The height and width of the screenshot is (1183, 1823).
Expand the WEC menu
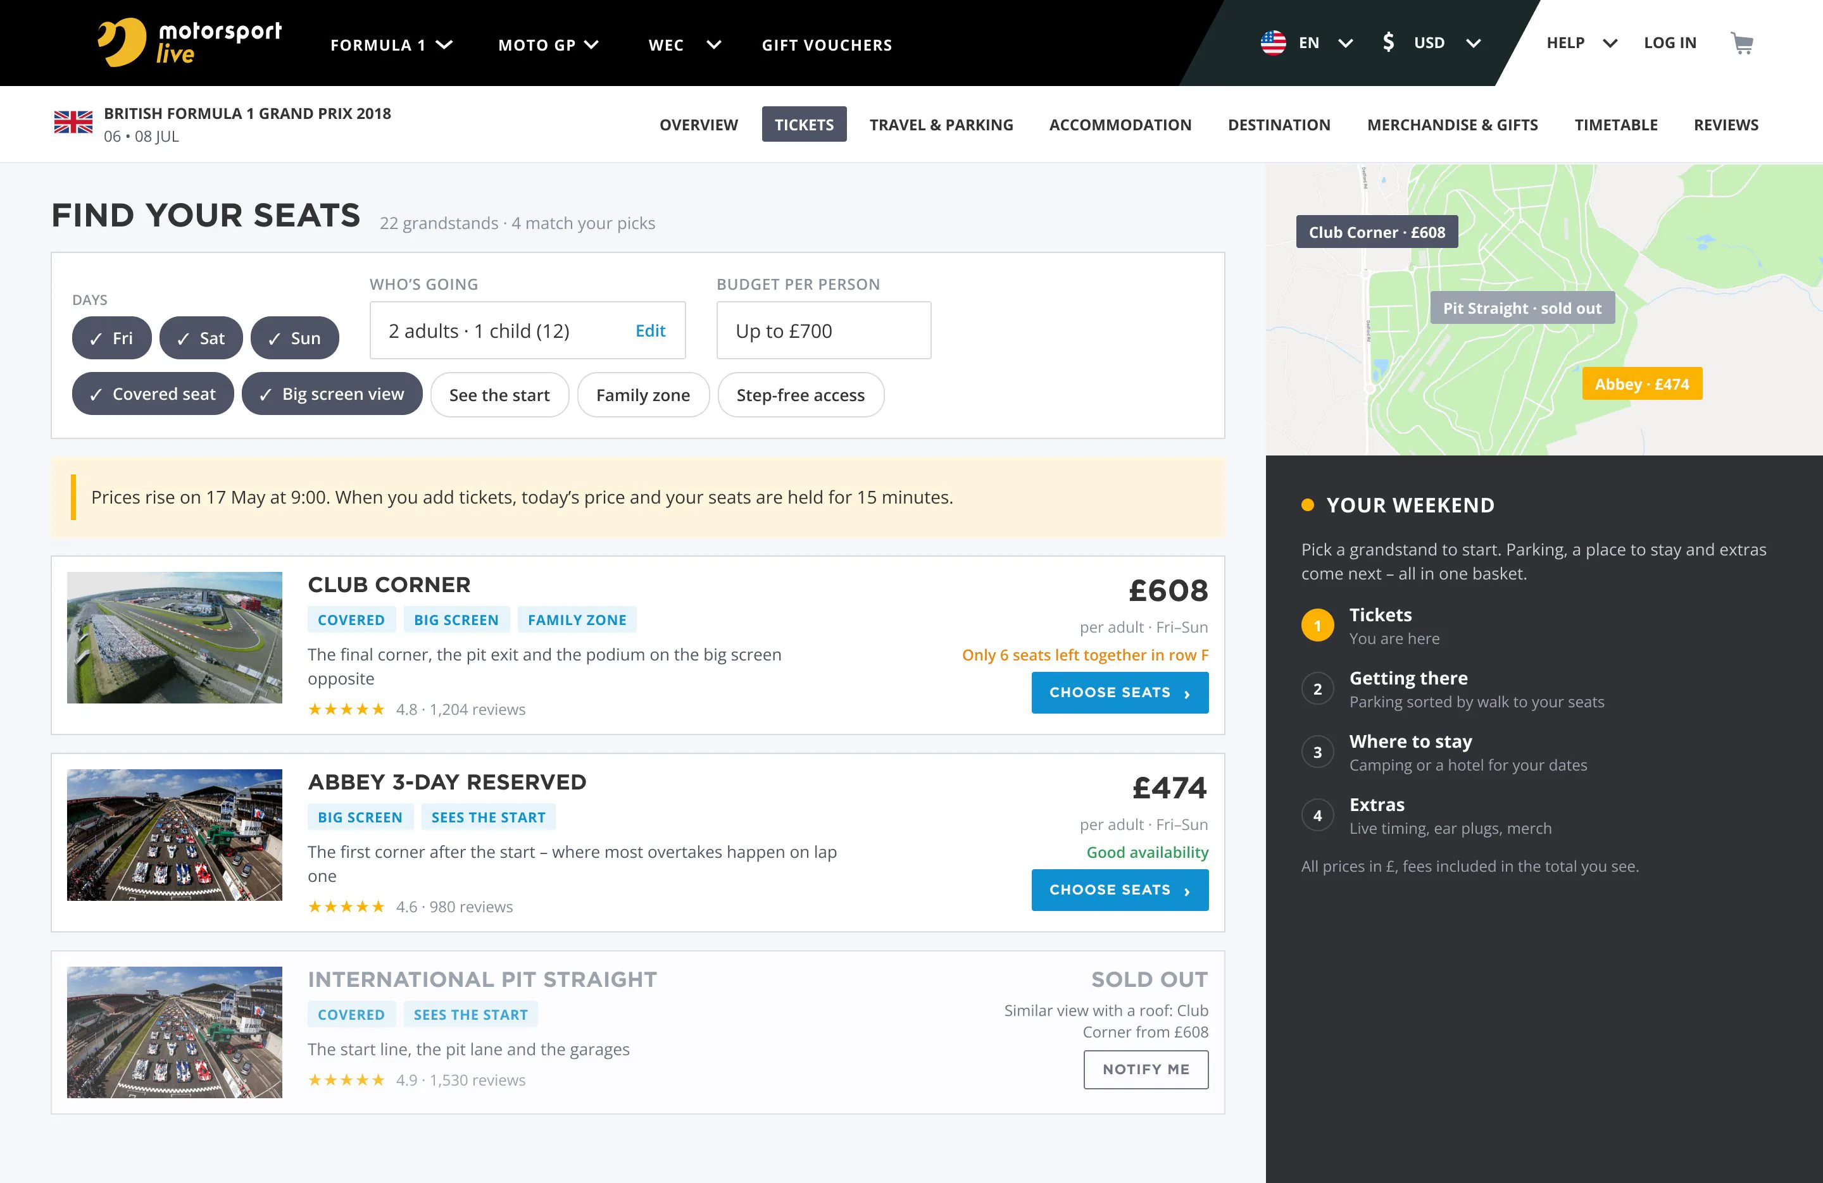pyautogui.click(x=685, y=44)
